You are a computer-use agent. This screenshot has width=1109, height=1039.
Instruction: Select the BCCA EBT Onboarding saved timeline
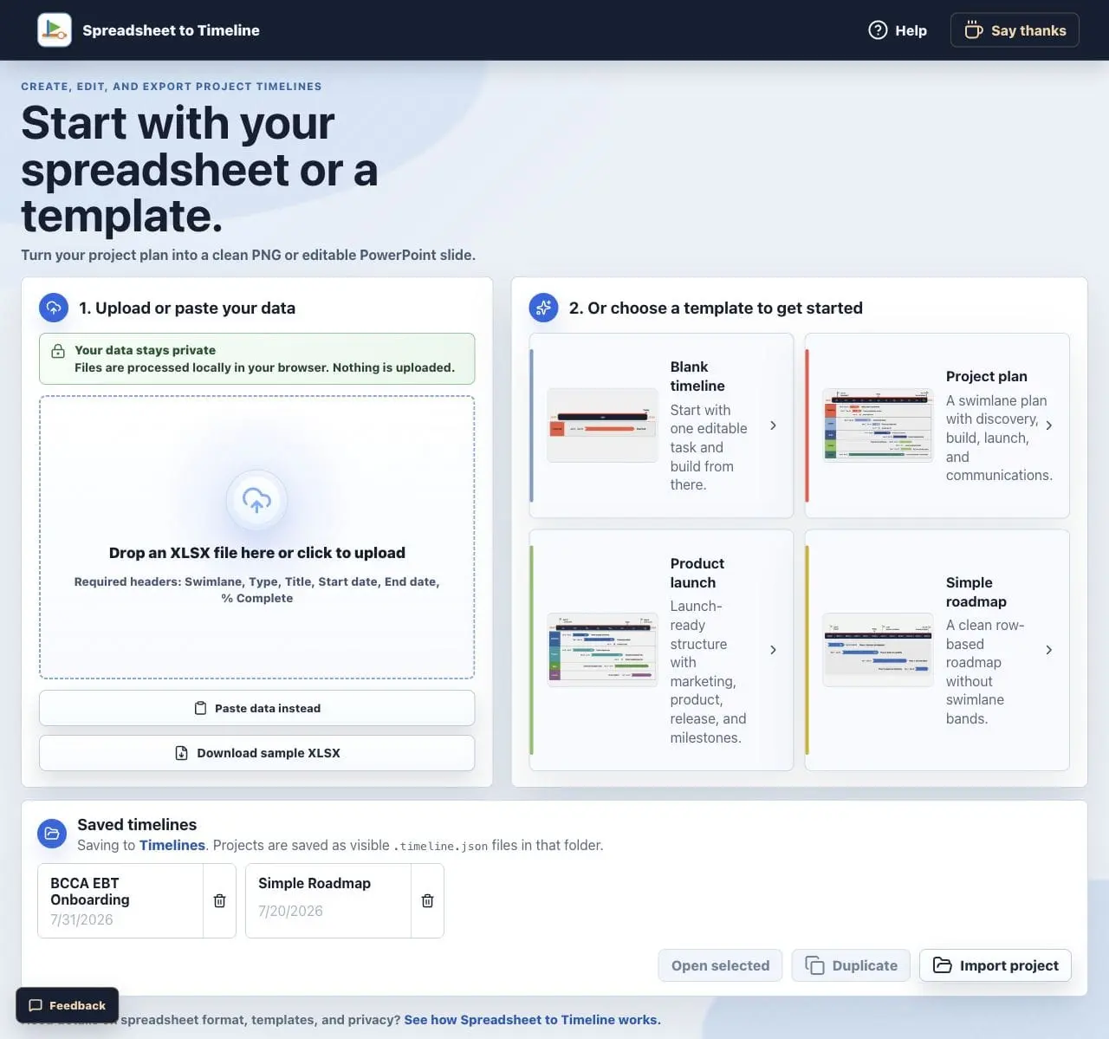coord(120,901)
